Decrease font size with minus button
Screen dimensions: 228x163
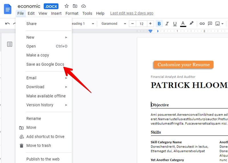133,24
